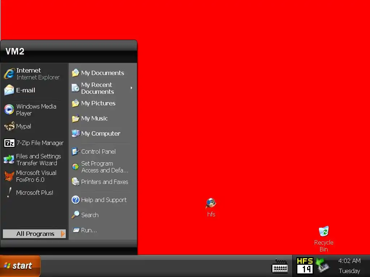
Task: Open My Computer icon
Action: (76, 133)
